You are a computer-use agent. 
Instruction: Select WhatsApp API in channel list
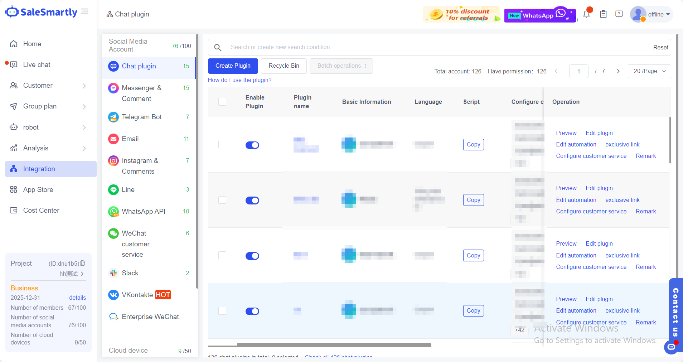click(x=144, y=212)
